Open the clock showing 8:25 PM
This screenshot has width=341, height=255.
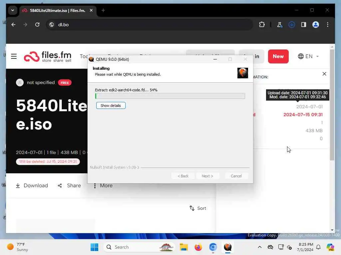coord(306,247)
